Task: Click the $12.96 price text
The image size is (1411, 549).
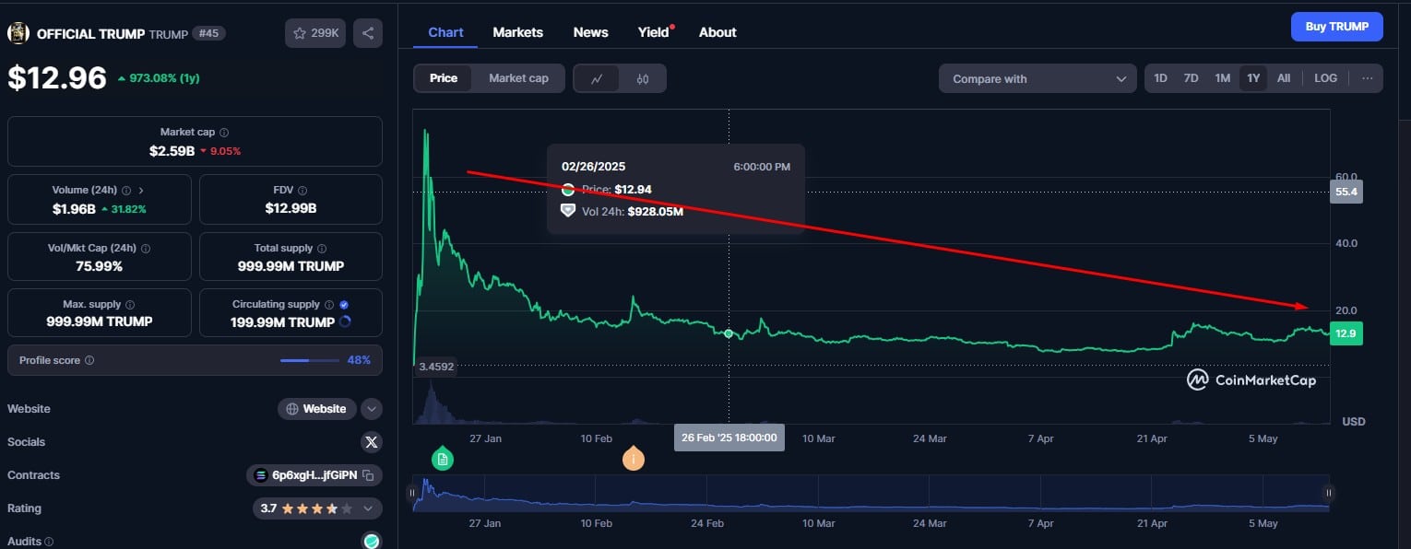Action: [x=57, y=78]
